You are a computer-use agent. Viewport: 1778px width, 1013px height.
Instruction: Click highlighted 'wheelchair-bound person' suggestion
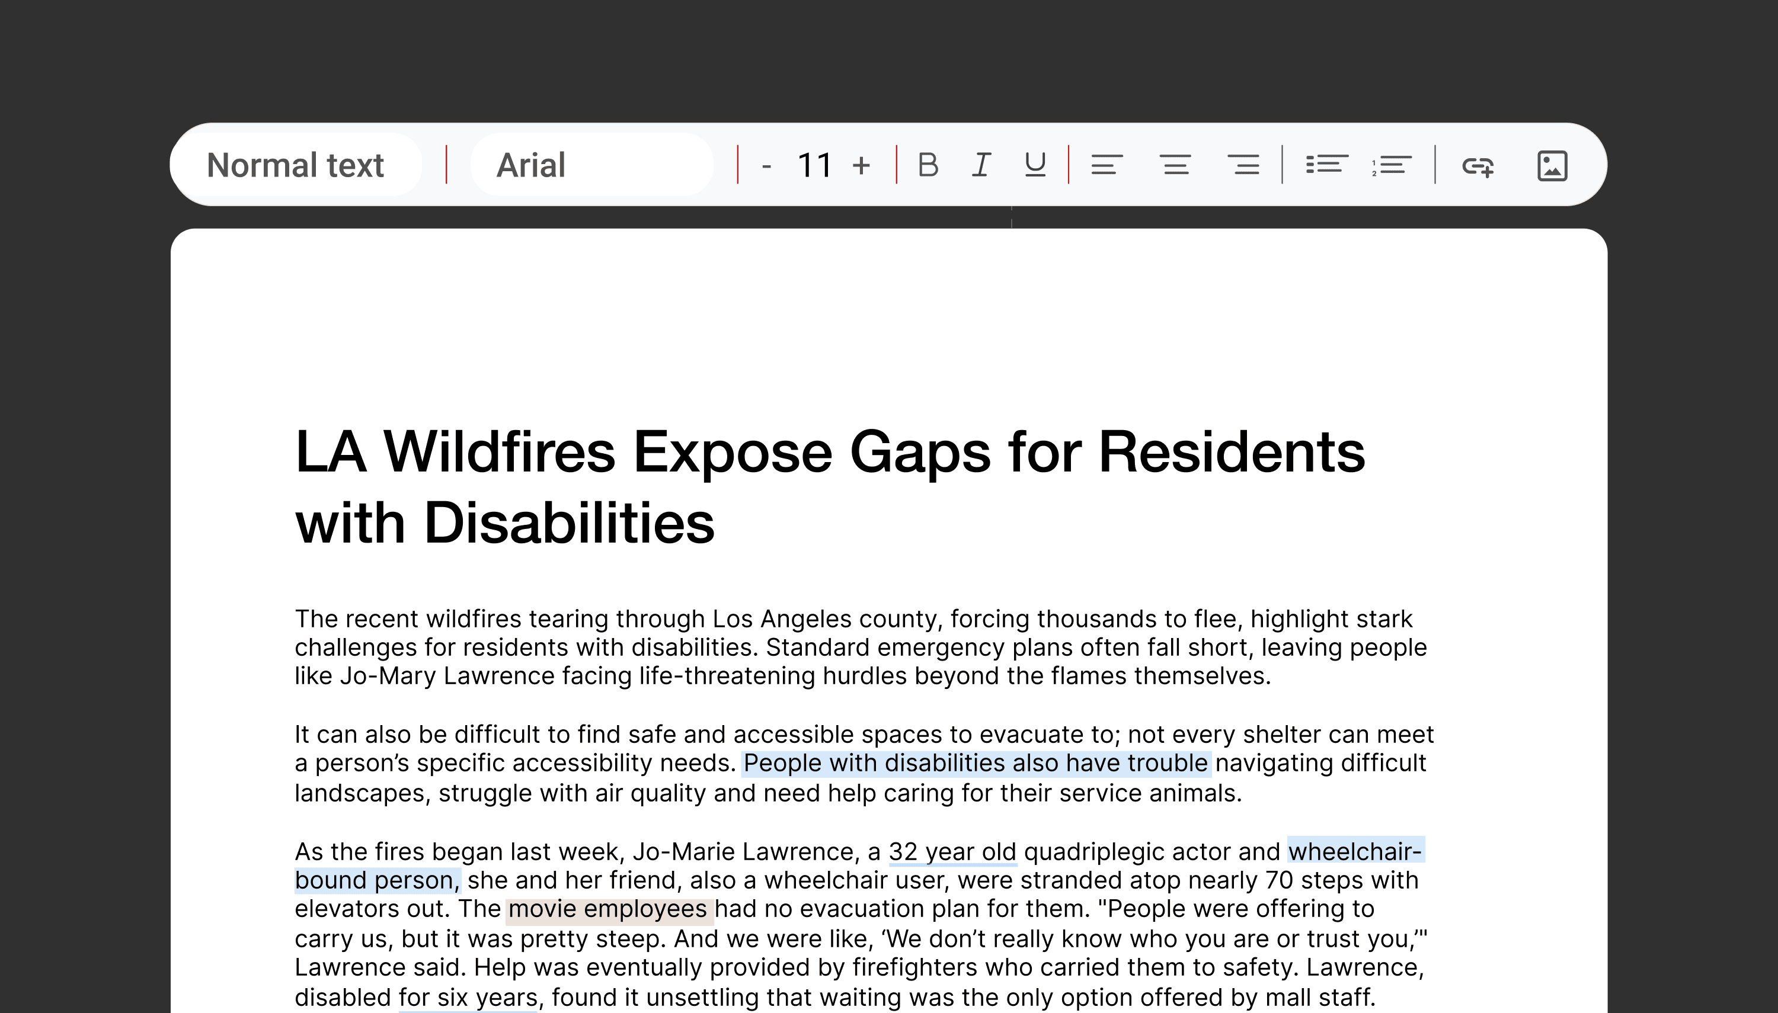point(1354,852)
